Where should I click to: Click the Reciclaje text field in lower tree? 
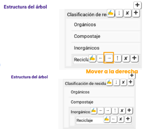[90, 121]
